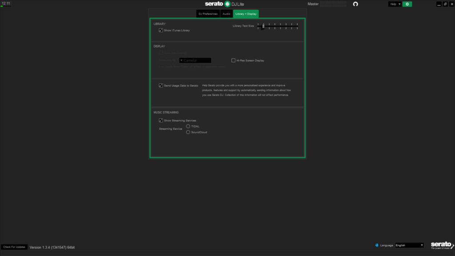
Task: Click the Library Text Size label
Action: point(243,26)
